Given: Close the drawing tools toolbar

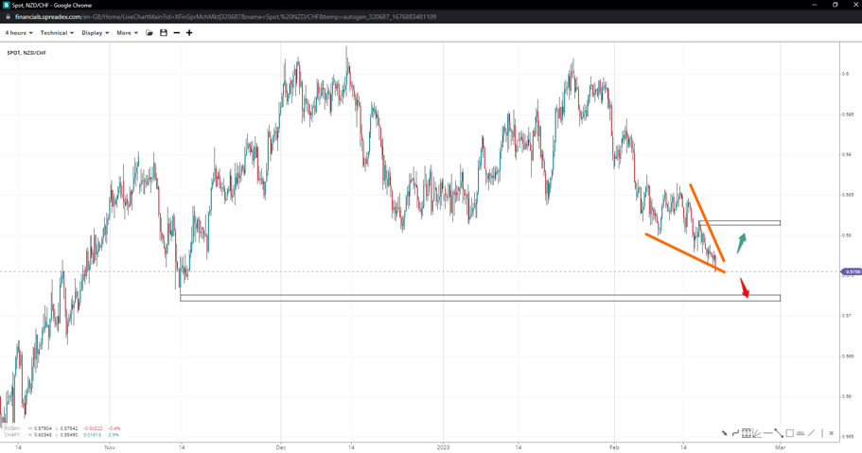Looking at the screenshot, I should [x=832, y=433].
